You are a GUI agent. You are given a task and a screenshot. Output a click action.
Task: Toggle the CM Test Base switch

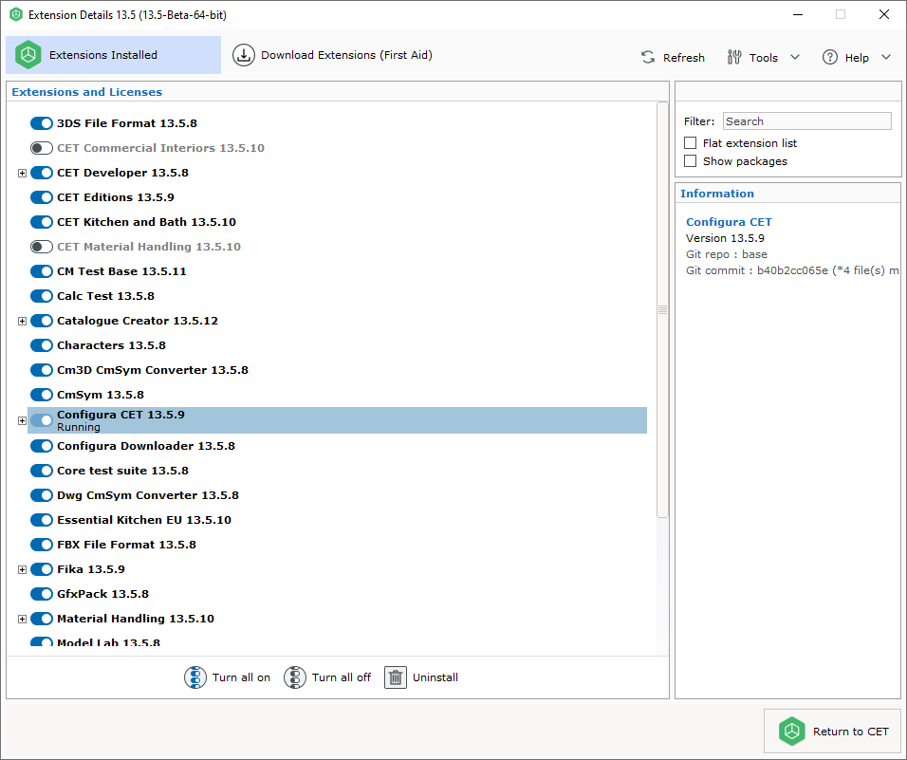coord(42,271)
